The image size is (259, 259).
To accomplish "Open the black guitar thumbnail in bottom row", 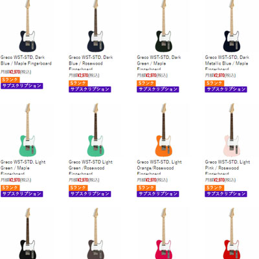I will (x=27, y=233).
